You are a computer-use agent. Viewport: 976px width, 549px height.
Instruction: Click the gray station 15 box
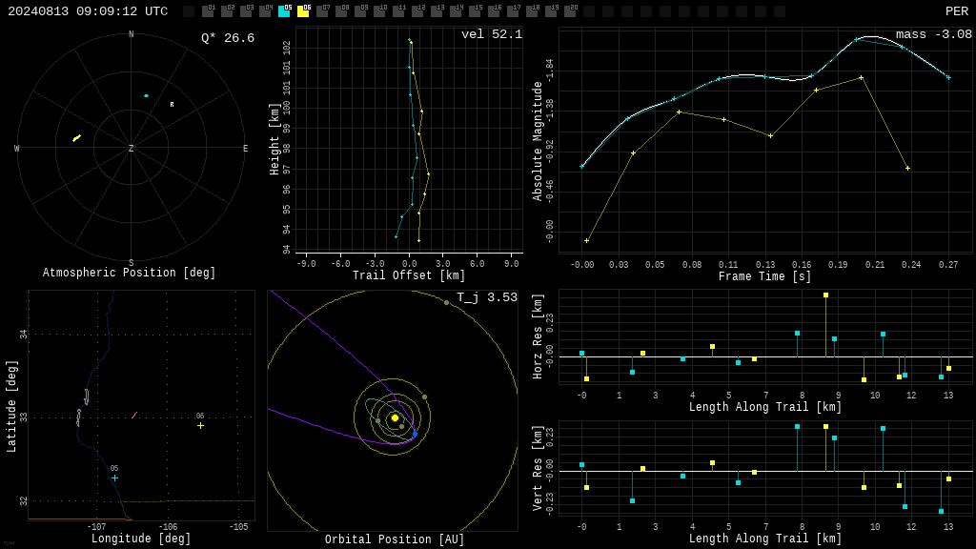[x=475, y=11]
